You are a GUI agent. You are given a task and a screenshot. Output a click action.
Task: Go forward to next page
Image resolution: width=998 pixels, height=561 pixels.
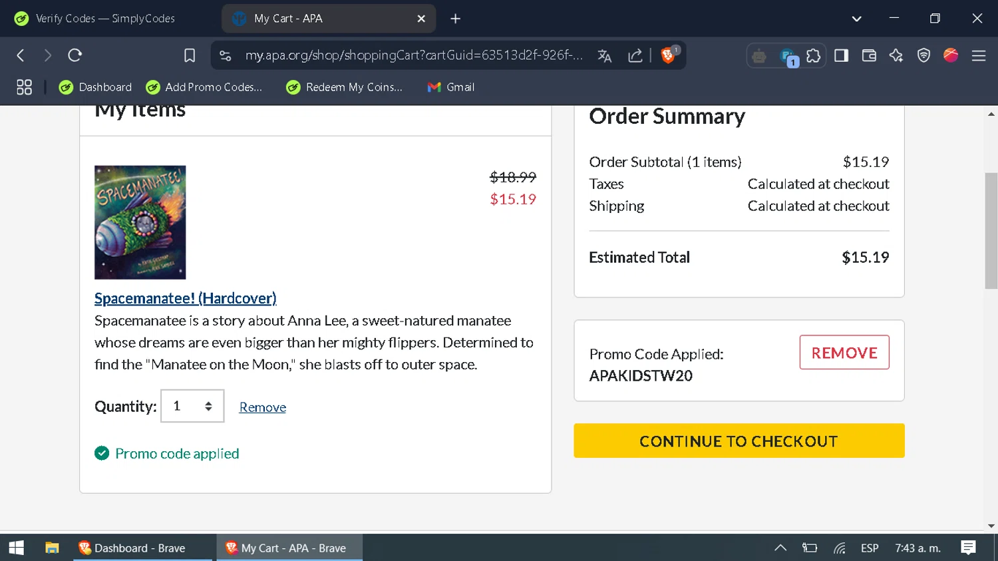47,55
